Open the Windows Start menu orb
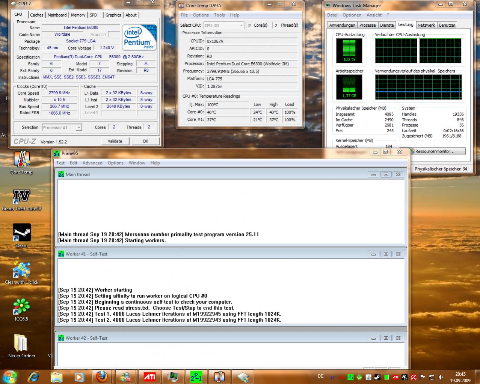 [10, 376]
